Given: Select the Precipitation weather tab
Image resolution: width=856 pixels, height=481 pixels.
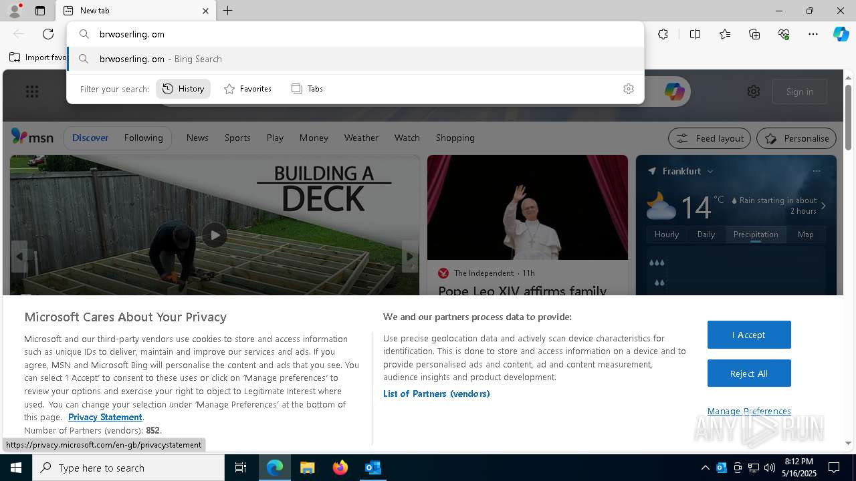Looking at the screenshot, I should pyautogui.click(x=756, y=234).
